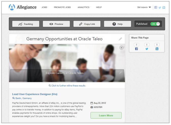Click the Help button with question mark
171x125 pixels.
pos(117,24)
